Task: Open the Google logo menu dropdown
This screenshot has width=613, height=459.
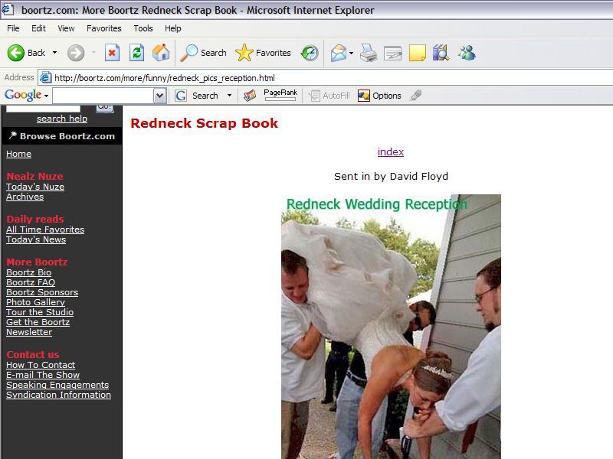Action: [46, 96]
